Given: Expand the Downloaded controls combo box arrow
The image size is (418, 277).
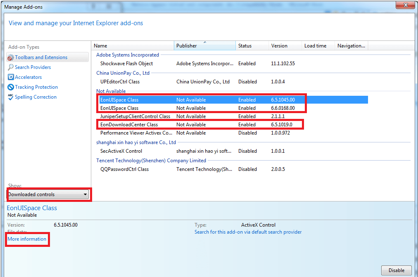Looking at the screenshot, I should click(x=85, y=194).
